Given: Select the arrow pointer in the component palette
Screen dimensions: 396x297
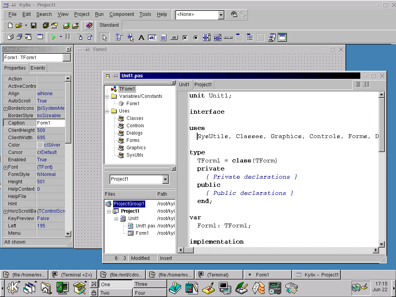Looking at the screenshot, I should [104, 38].
